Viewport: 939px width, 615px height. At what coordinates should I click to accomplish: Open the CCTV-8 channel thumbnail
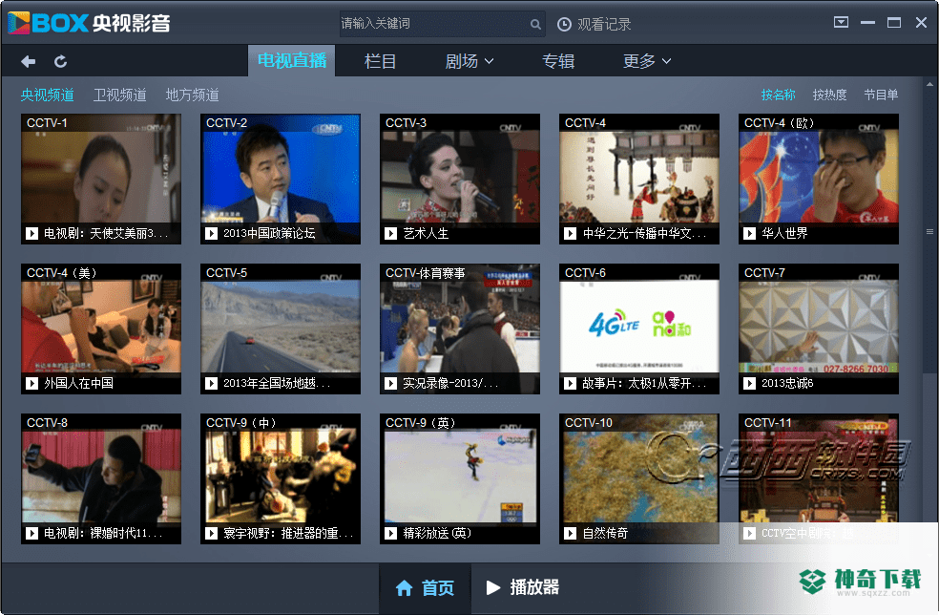tap(100, 478)
